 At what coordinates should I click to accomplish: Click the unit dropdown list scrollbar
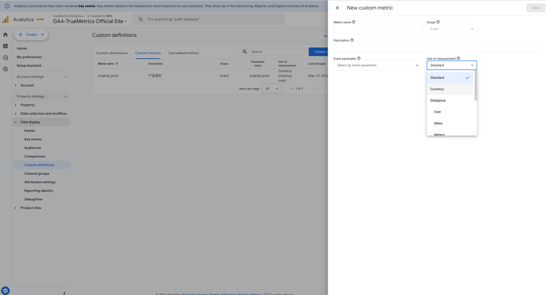[475, 86]
